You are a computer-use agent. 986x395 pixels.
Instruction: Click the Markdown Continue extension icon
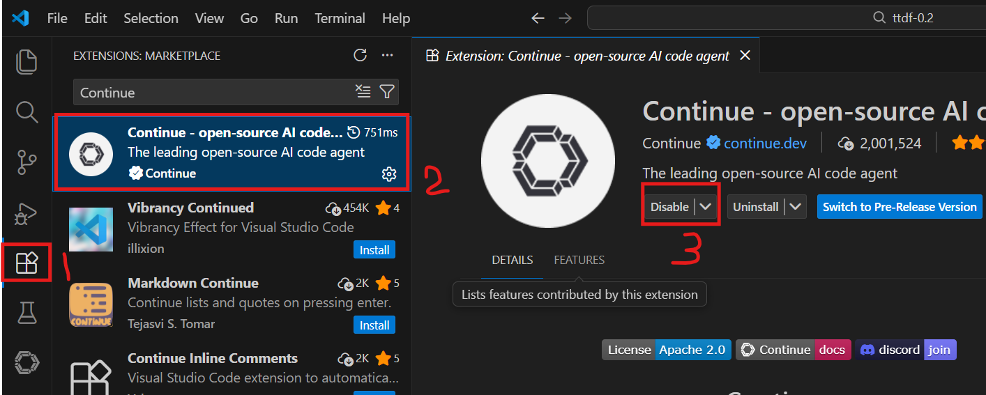pyautogui.click(x=91, y=304)
